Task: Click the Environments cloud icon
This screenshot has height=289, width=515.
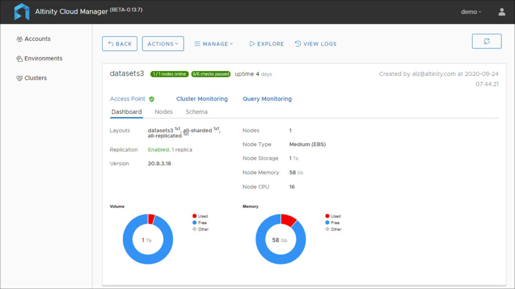Action: pyautogui.click(x=20, y=59)
